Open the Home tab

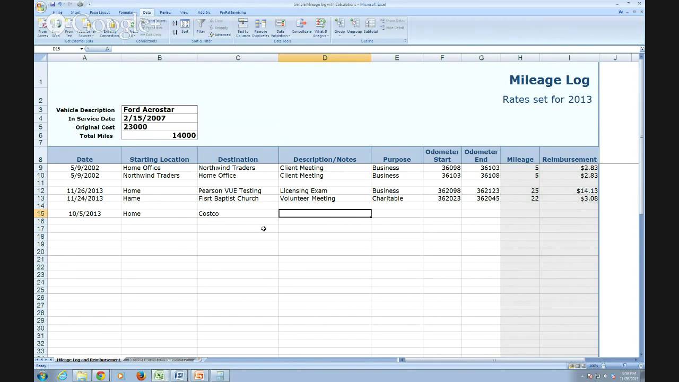coord(57,12)
